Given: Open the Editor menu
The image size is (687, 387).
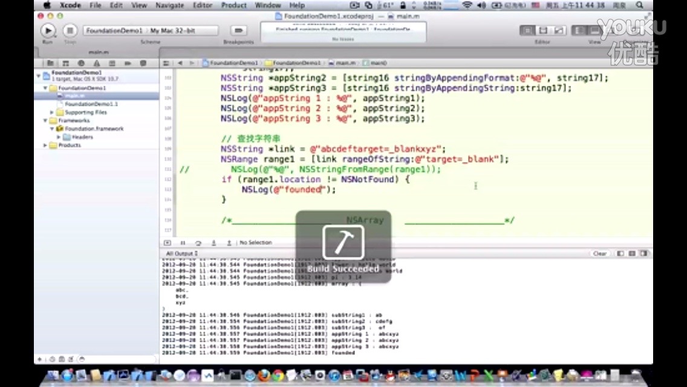Looking at the screenshot, I should [203, 5].
